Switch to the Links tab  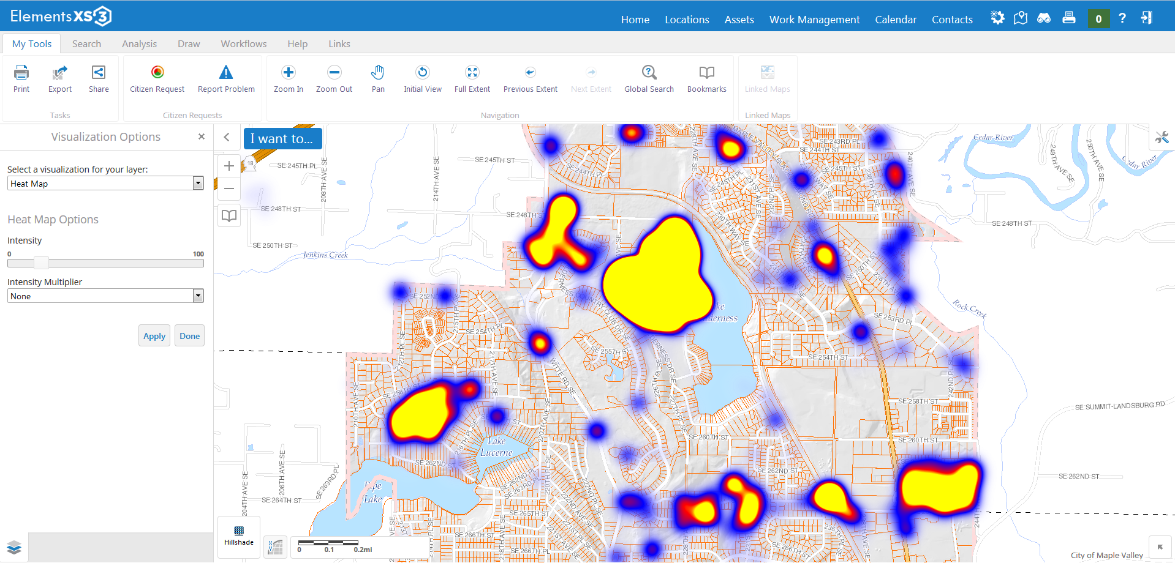[x=339, y=44]
